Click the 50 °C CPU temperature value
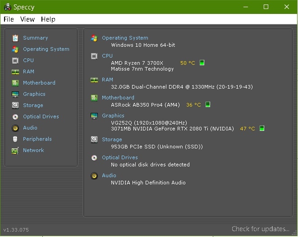The image size is (298, 237). pos(188,63)
